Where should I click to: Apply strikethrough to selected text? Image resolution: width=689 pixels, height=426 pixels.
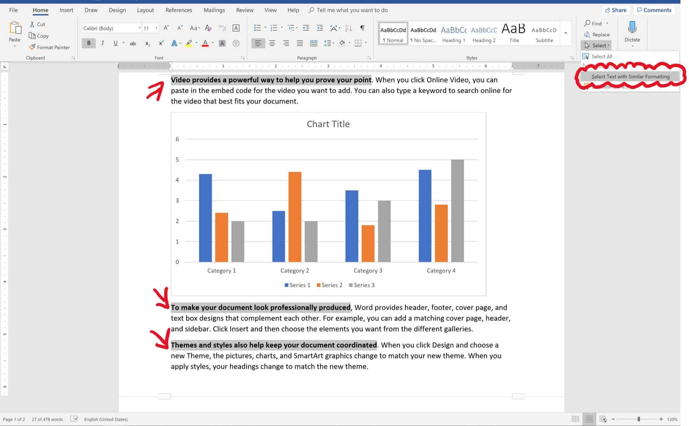133,43
